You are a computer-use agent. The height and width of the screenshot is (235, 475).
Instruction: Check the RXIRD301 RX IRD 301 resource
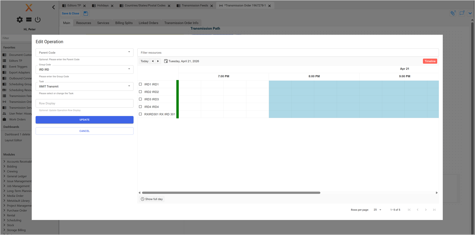[x=140, y=114]
